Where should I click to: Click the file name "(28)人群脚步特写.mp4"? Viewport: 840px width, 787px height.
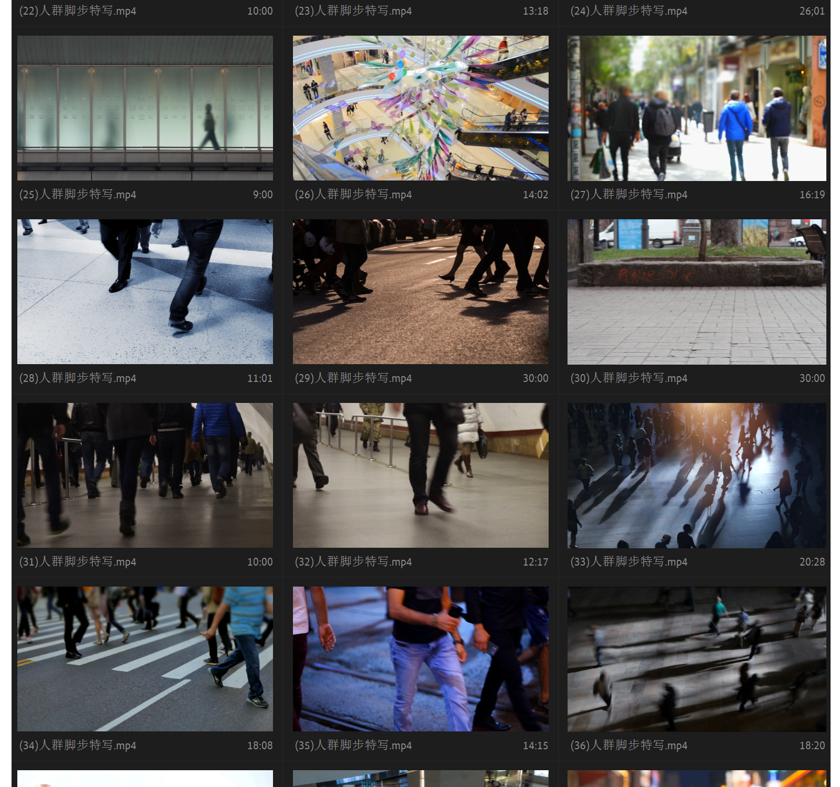coord(78,378)
